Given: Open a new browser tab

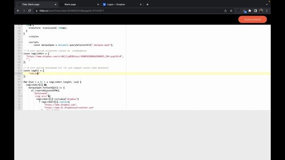Looking at the screenshot, I should click(147, 4).
